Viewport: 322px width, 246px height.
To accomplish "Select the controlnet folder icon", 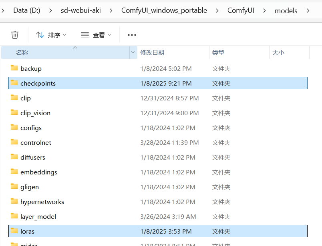I will (14, 142).
